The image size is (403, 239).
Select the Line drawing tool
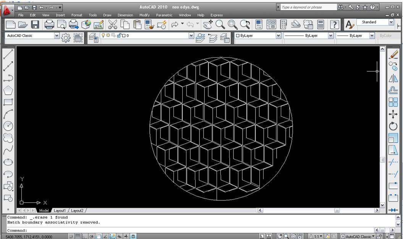(x=8, y=55)
